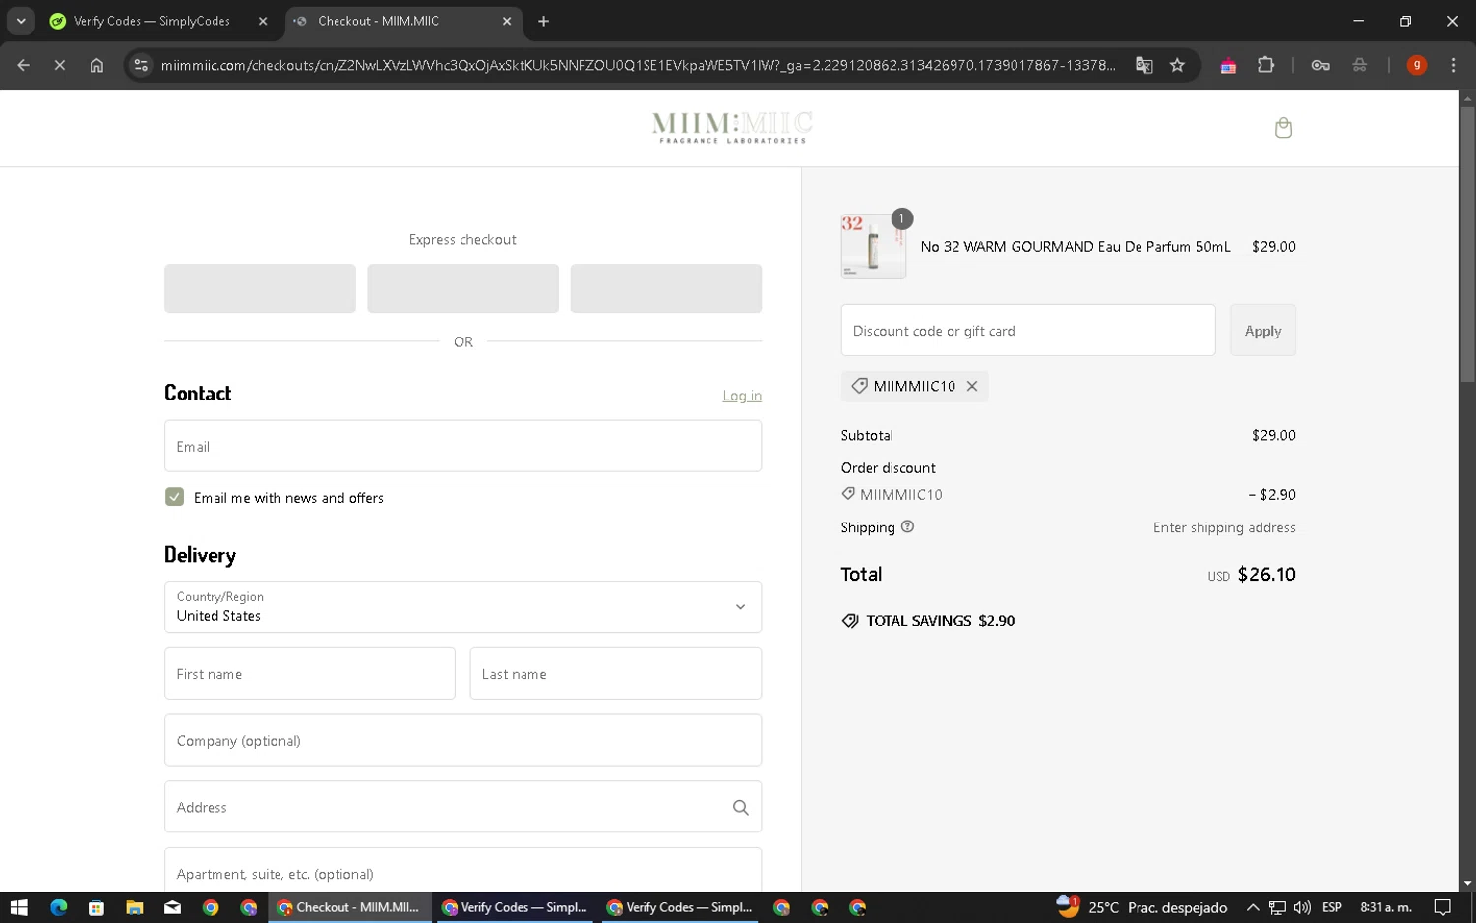Image resolution: width=1476 pixels, height=923 pixels.
Task: Focus the Company (optional) field
Action: [462, 740]
